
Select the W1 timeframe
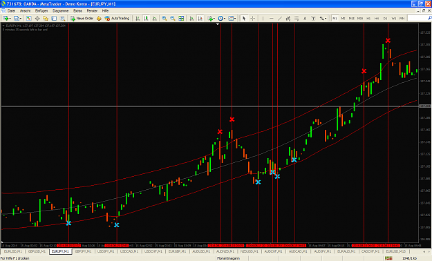coord(394,18)
